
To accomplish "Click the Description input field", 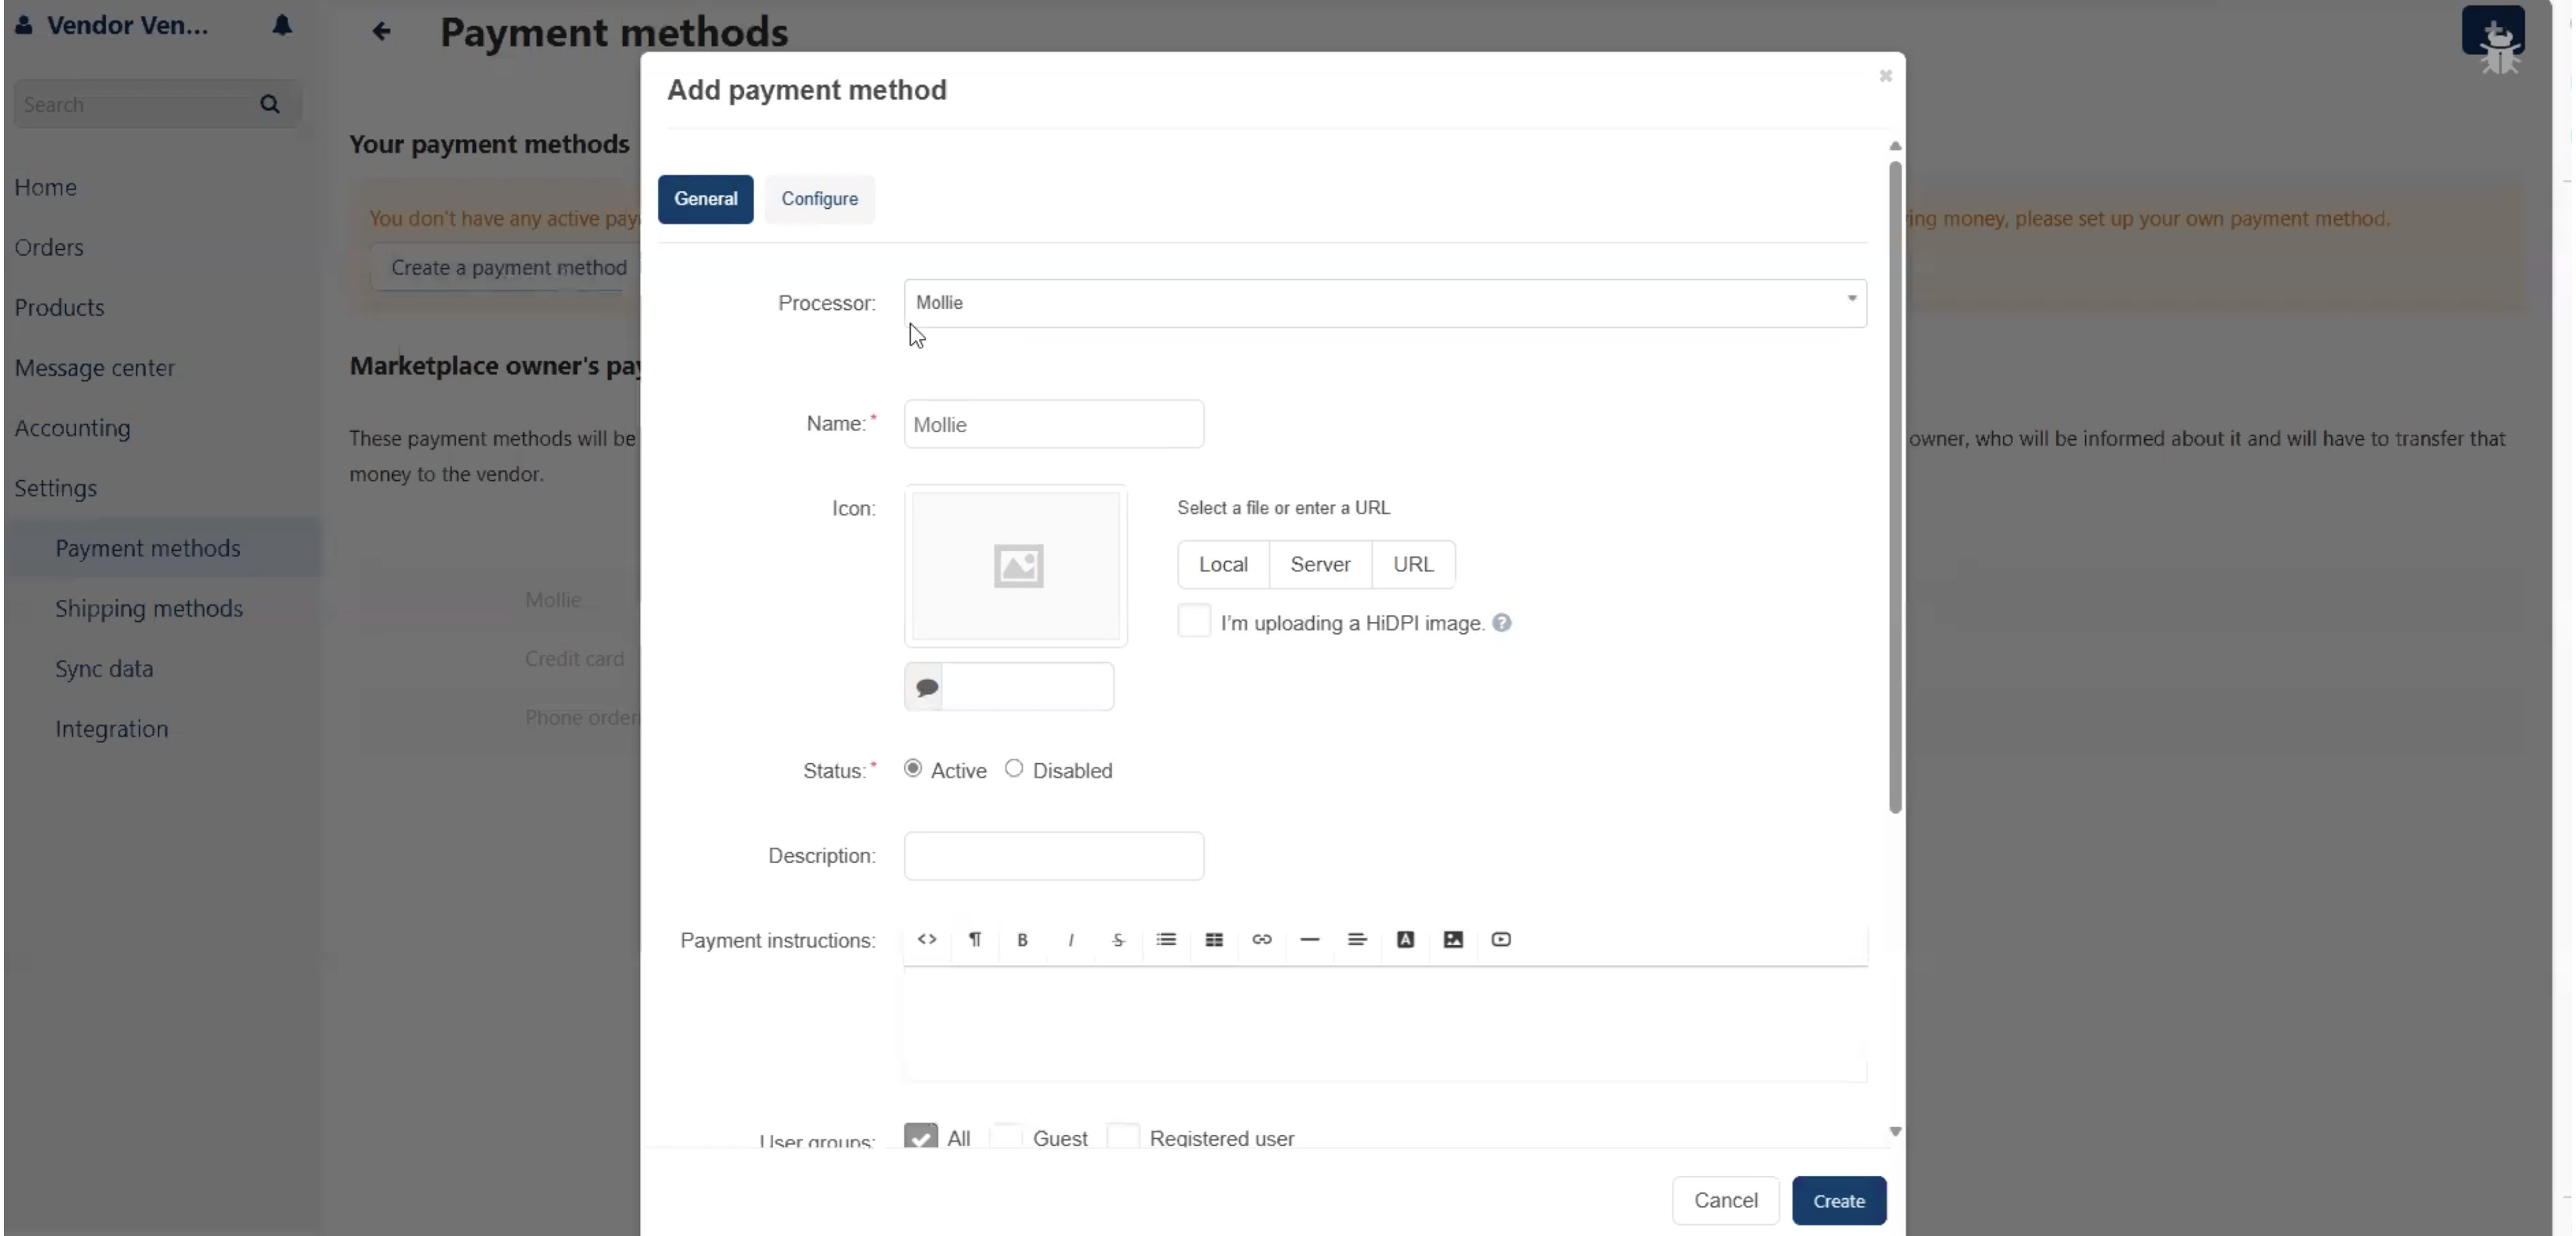I will pyautogui.click(x=1053, y=856).
